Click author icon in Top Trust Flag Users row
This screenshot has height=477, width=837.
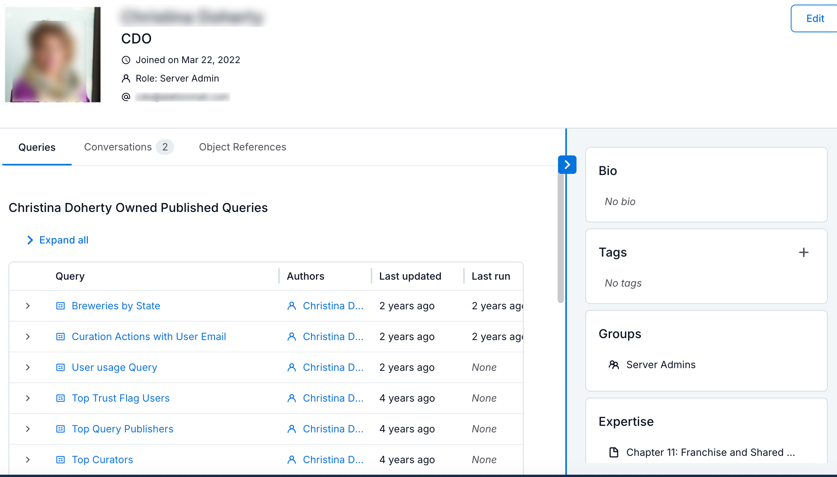(x=292, y=398)
